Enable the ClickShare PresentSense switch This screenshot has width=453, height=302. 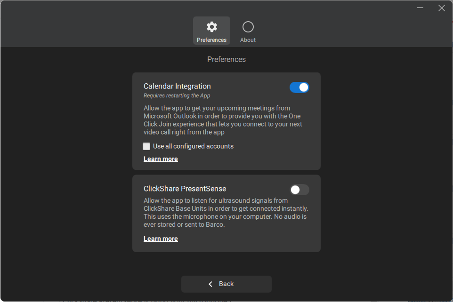point(299,190)
